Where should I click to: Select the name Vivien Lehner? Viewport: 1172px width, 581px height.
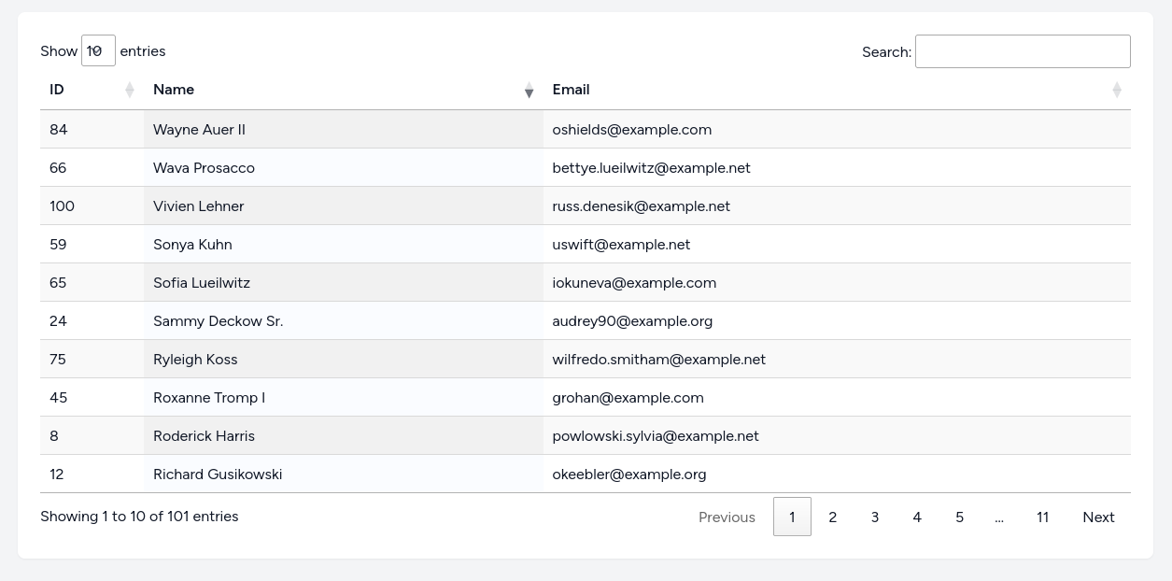coord(198,205)
